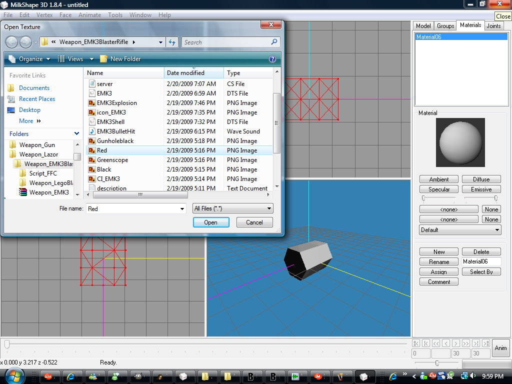Open the File name history dropdown

point(182,209)
